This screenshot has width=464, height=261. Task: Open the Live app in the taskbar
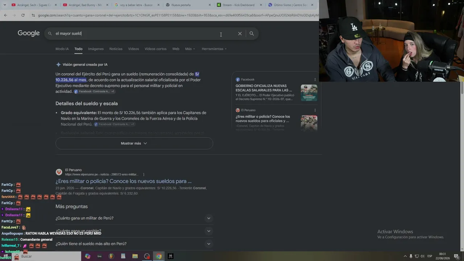[99, 256]
